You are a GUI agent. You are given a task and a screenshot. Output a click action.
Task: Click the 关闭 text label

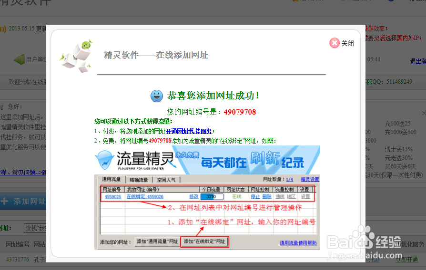[x=348, y=43]
